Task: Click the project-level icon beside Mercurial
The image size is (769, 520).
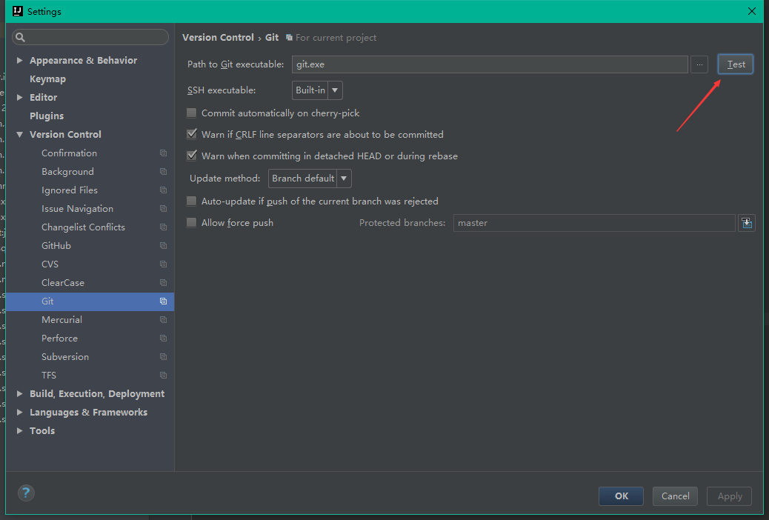Action: pyautogui.click(x=163, y=320)
